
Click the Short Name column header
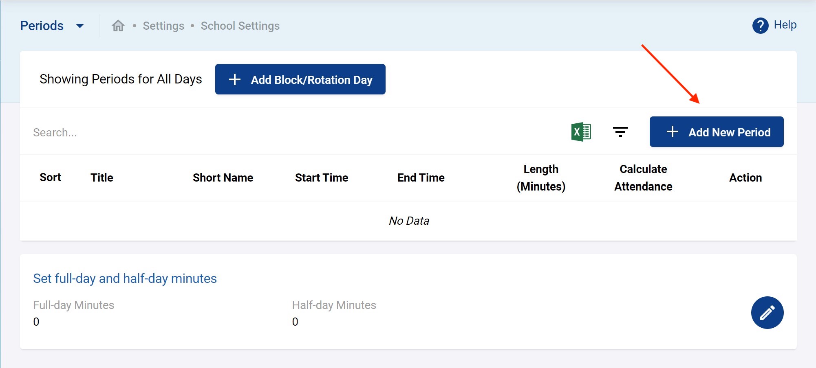(x=223, y=177)
